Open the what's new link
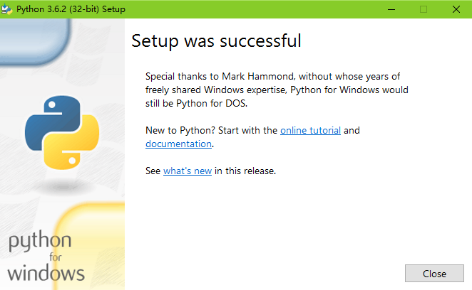472x290 pixels. pyautogui.click(x=187, y=171)
